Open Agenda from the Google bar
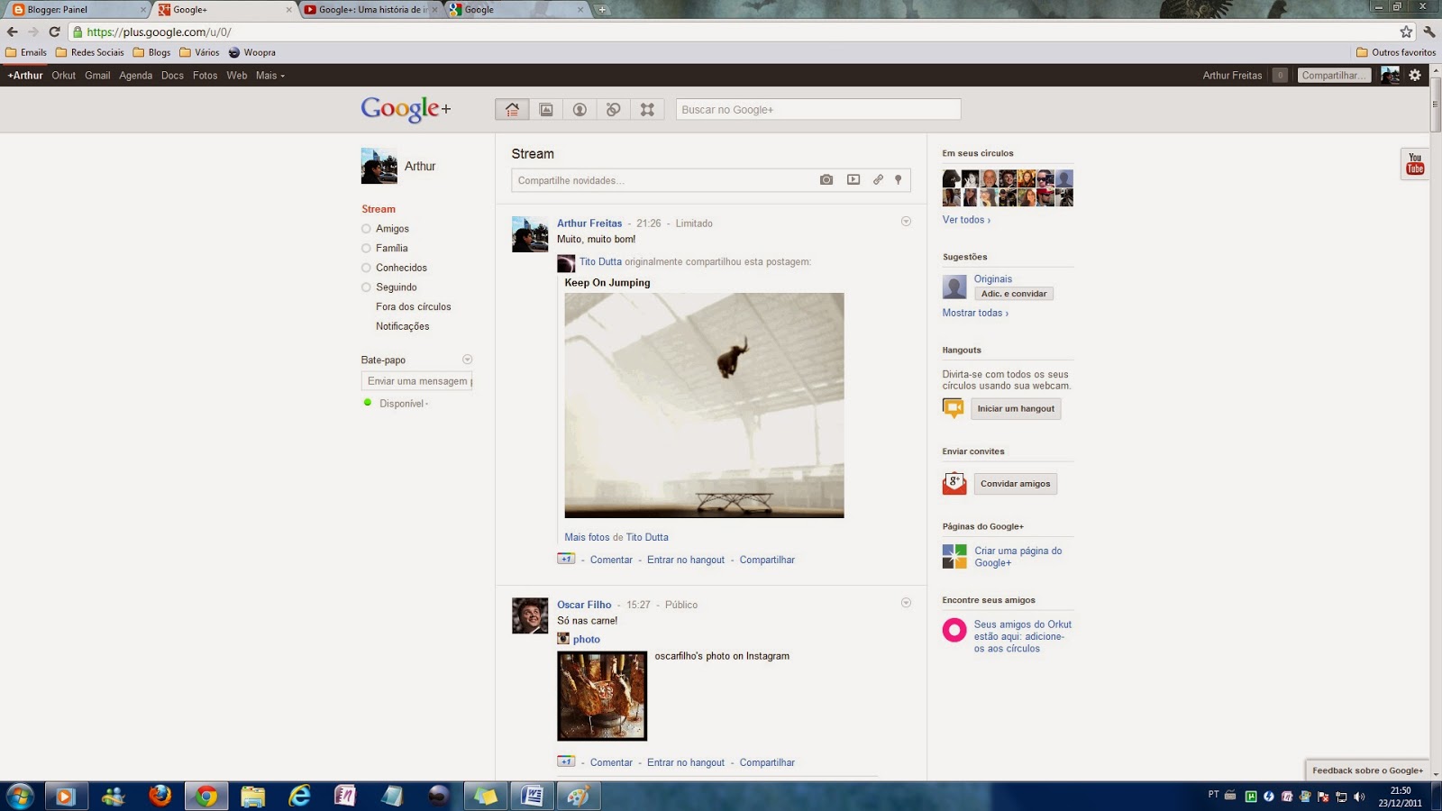This screenshot has height=811, width=1442. tap(135, 76)
